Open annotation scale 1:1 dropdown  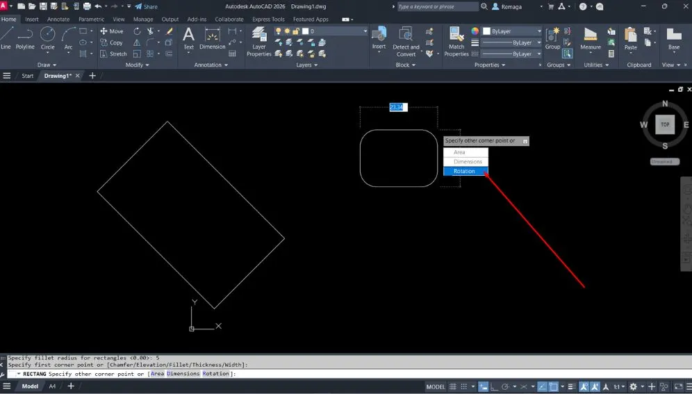(x=618, y=386)
